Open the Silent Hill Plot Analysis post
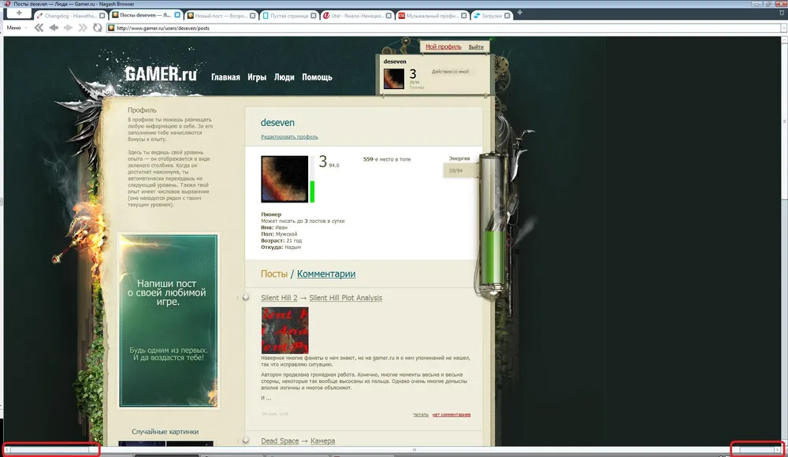 (x=345, y=298)
